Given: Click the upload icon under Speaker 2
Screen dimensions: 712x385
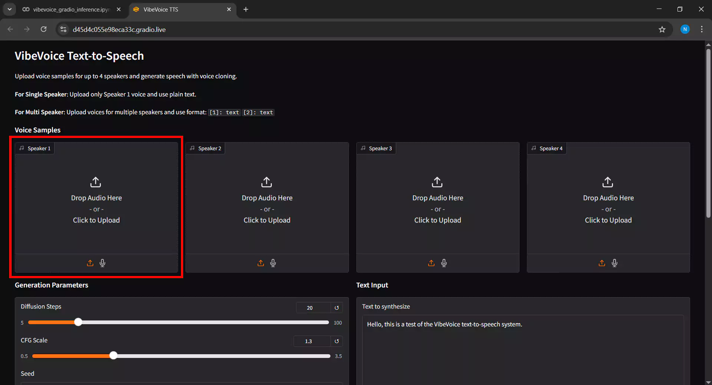Looking at the screenshot, I should [260, 263].
